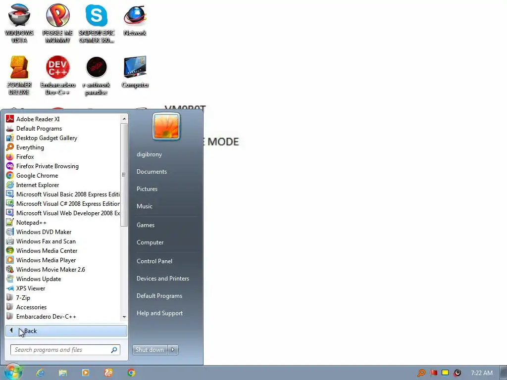This screenshot has width=507, height=380.
Task: Open Devices and Printers
Action: click(163, 279)
